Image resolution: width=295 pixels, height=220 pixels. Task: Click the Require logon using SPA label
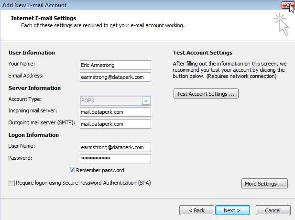[83, 183]
